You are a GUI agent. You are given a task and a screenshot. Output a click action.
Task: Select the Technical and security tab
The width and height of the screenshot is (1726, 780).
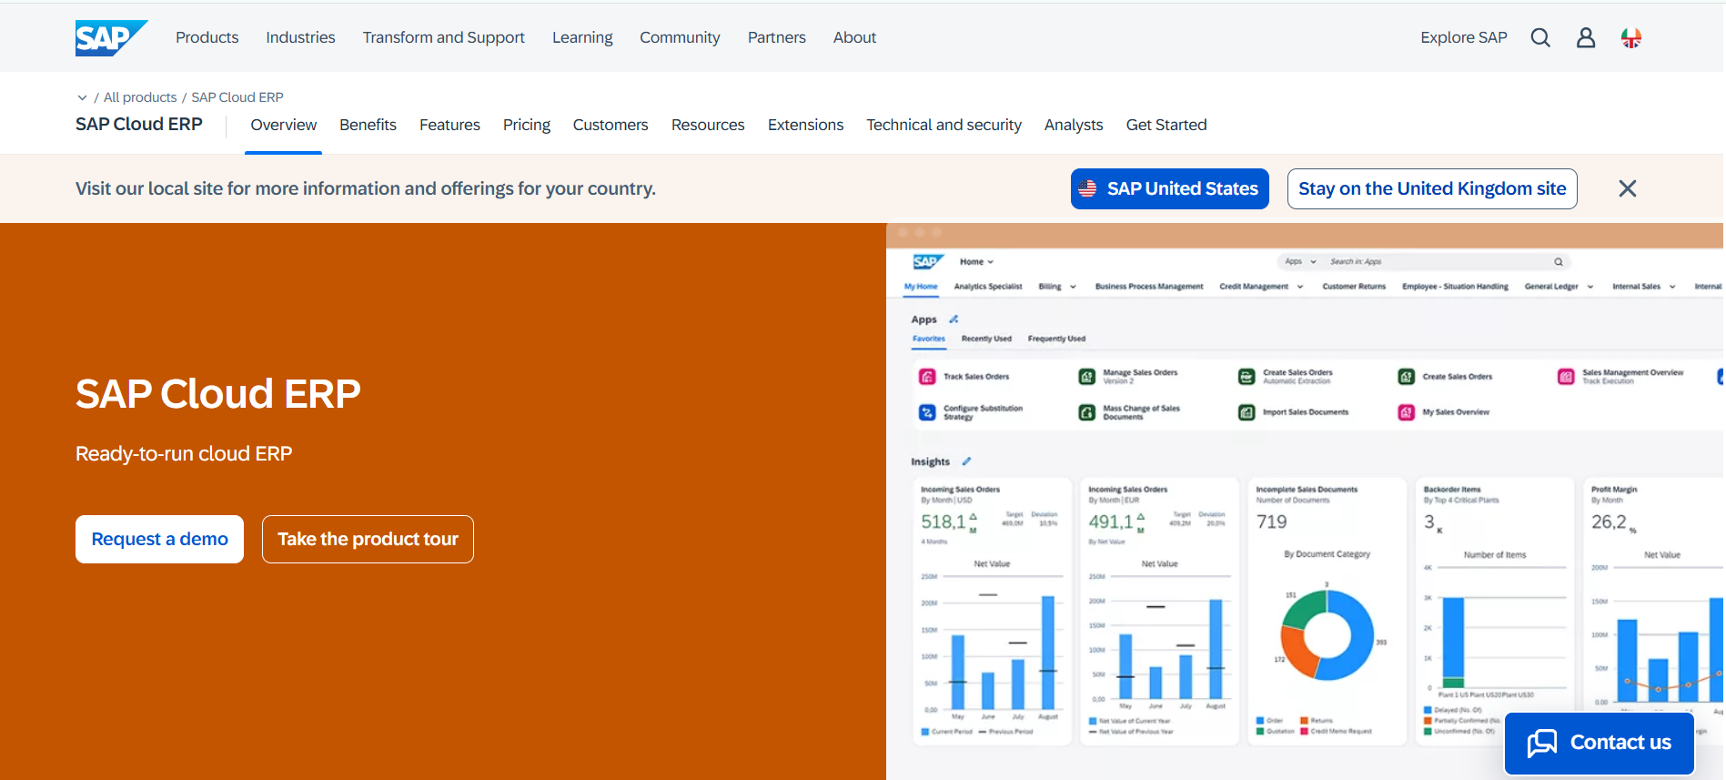click(x=944, y=125)
